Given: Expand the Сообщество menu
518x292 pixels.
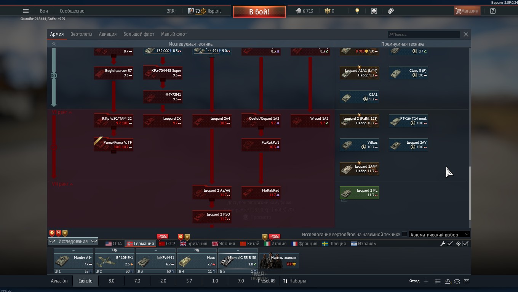Looking at the screenshot, I should click(72, 11).
